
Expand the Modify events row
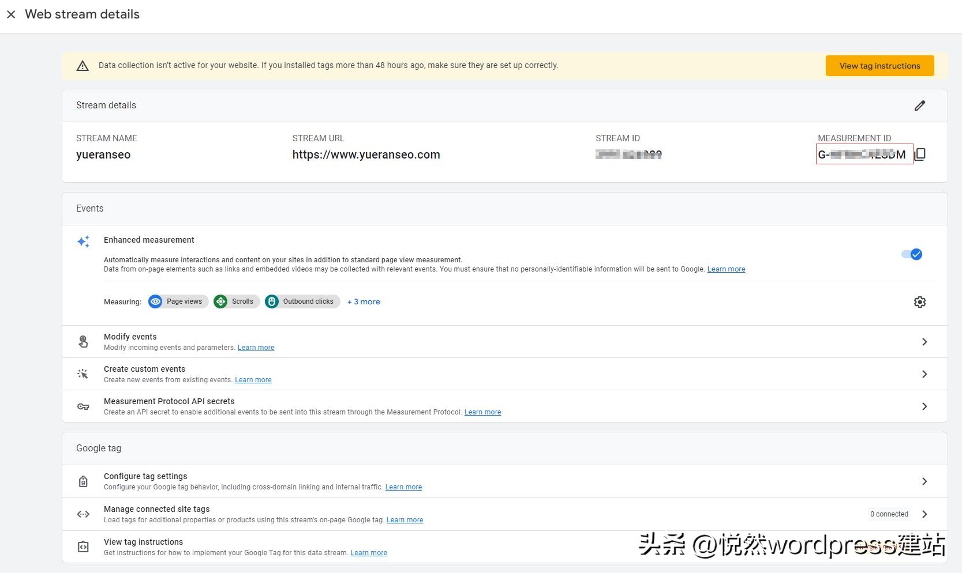click(924, 341)
